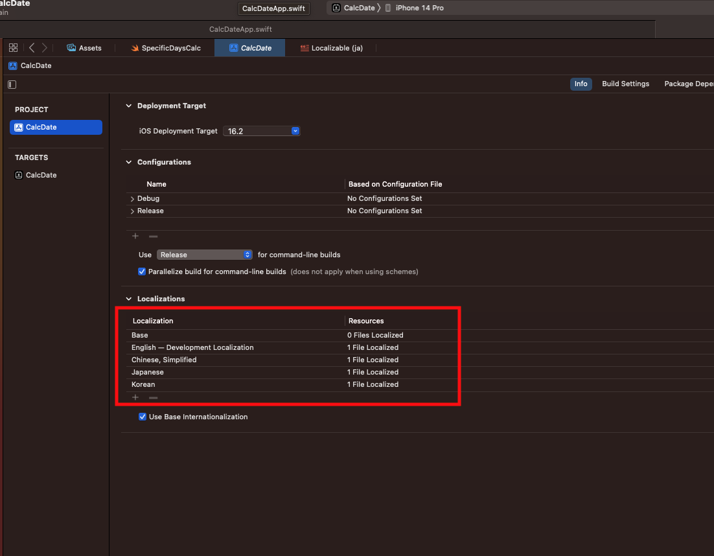Expand the Release configuration row
The width and height of the screenshot is (714, 556).
(132, 211)
